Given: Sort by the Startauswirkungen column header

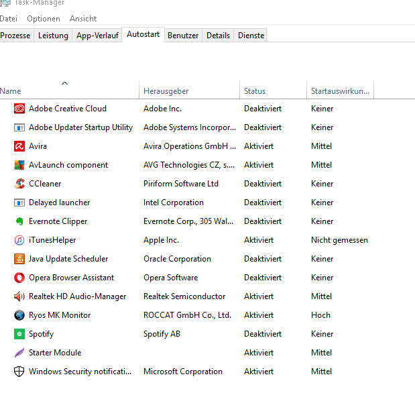Looking at the screenshot, I should (340, 90).
